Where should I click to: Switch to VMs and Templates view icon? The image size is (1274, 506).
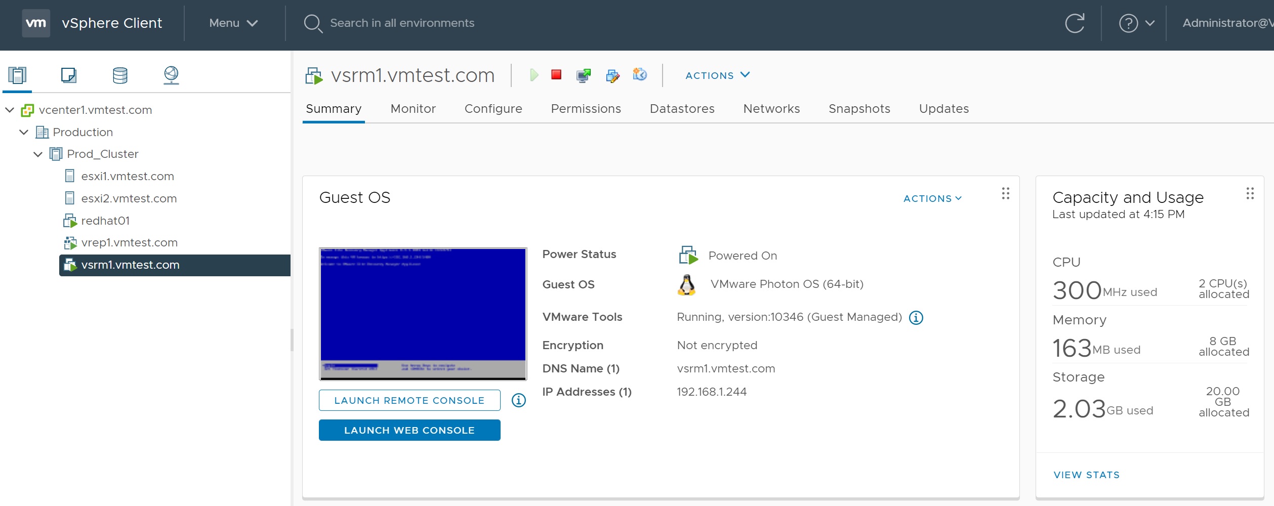tap(68, 75)
